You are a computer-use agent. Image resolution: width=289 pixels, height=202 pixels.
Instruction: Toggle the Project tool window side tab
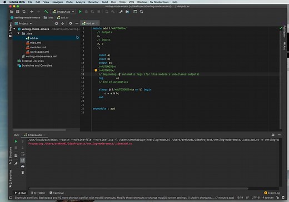point(11,29)
